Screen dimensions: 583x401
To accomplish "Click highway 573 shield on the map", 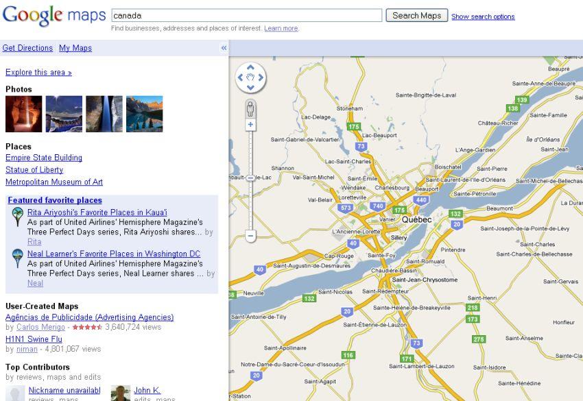I will (346, 208).
